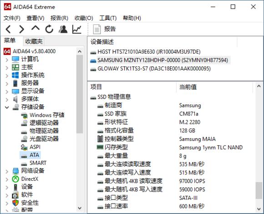Open the 报告(R) menu
This screenshot has height=214, width=264.
pos(60,18)
